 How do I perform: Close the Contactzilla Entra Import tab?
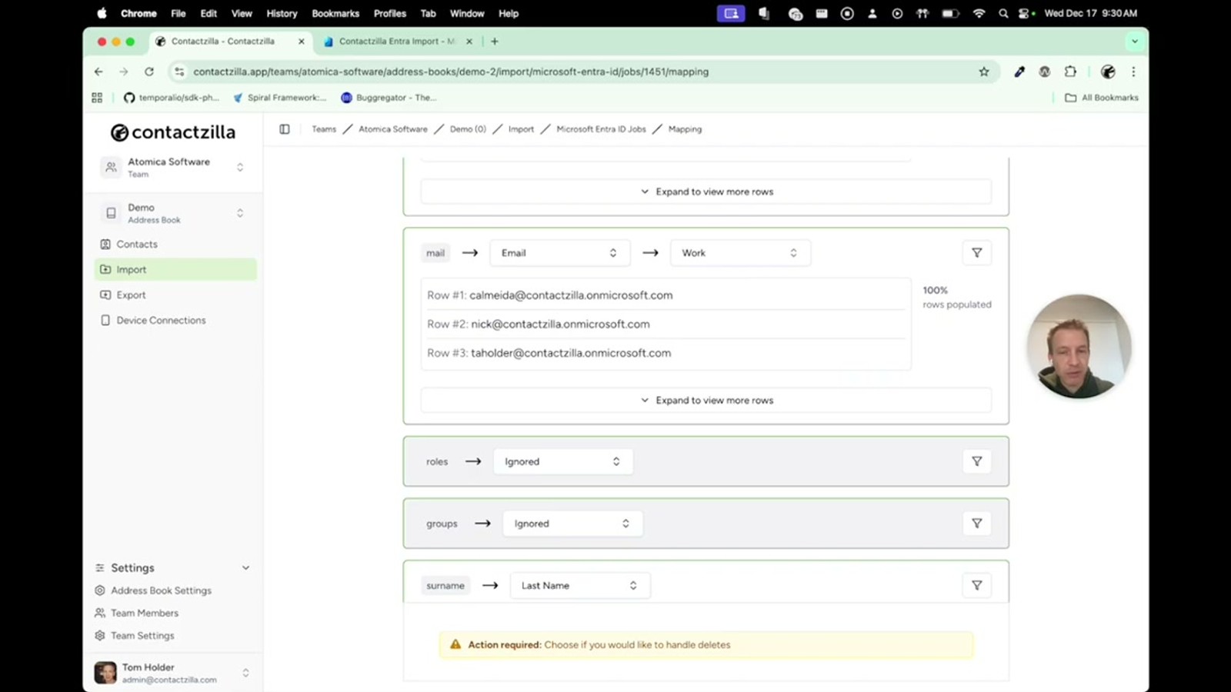coord(469,42)
